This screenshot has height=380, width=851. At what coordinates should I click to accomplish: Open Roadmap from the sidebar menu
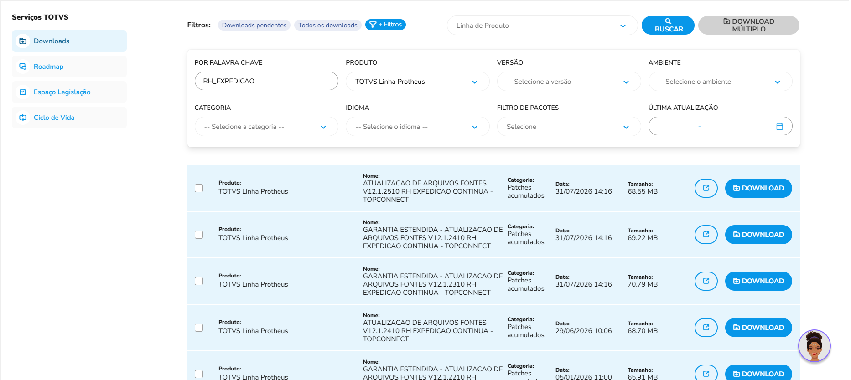tap(69, 67)
